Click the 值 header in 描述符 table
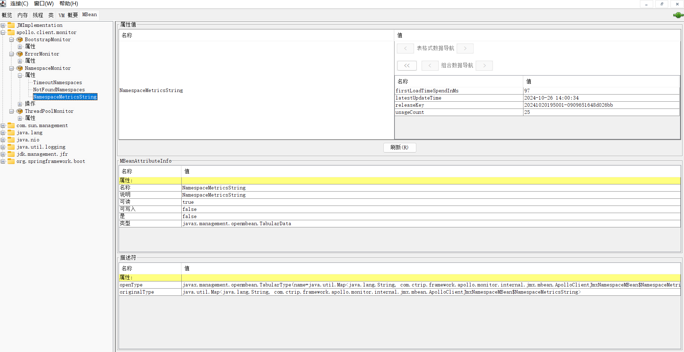Image resolution: width=684 pixels, height=352 pixels. pos(431,269)
